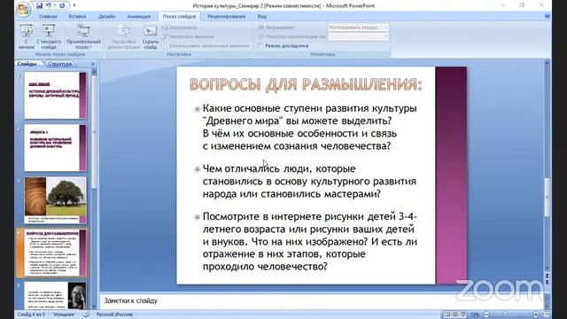567x319 pixels.
Task: Enable Режим докладчика checkbox
Action: (260, 46)
